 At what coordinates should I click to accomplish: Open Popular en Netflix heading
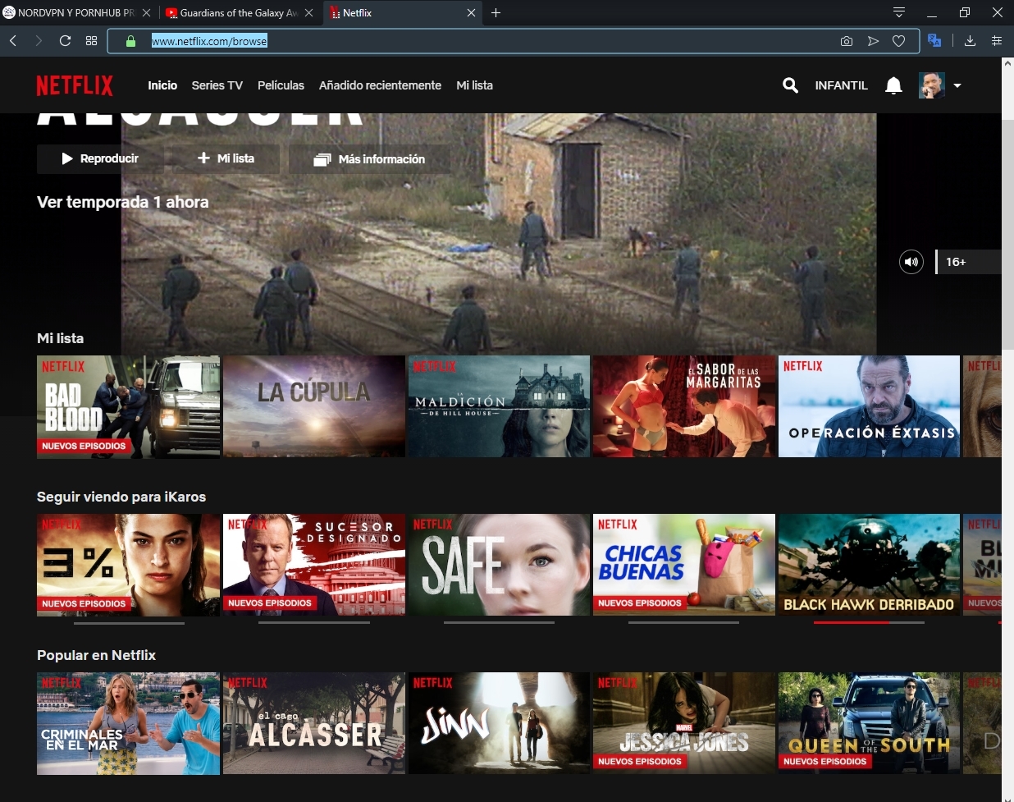coord(96,655)
